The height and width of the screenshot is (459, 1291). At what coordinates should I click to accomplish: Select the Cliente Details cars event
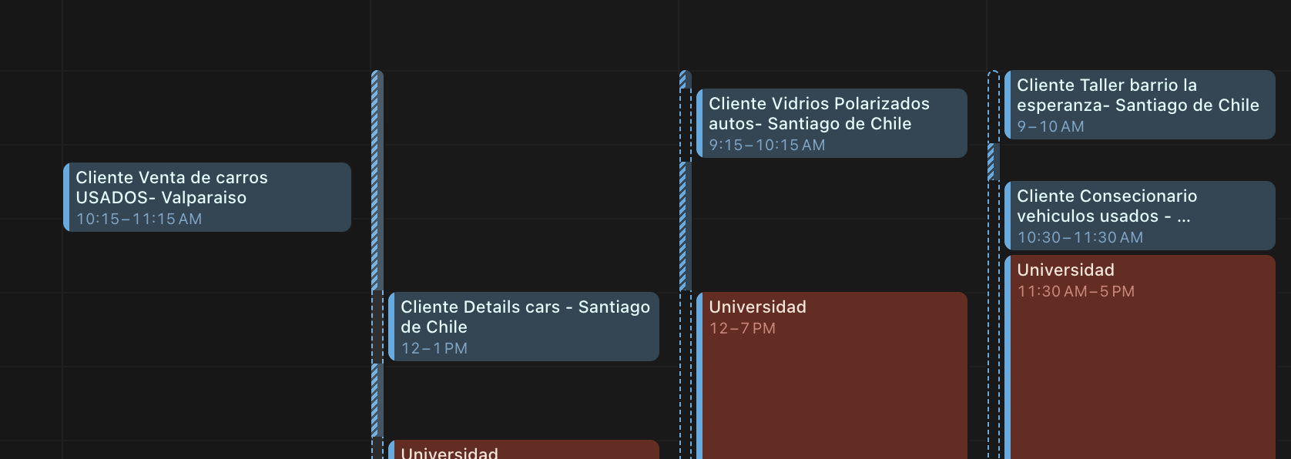point(524,317)
